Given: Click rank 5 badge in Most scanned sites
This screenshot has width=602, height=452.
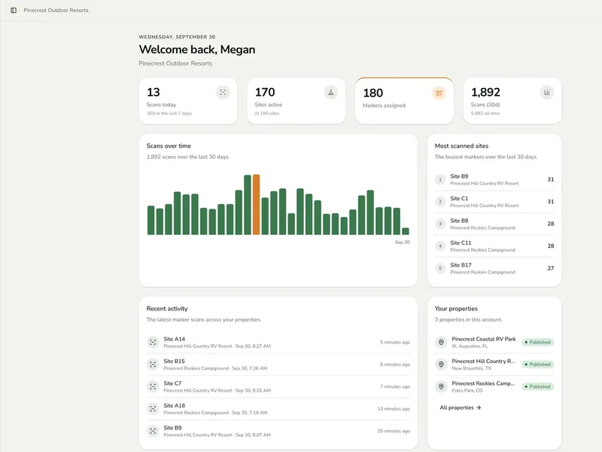Looking at the screenshot, I should (440, 268).
